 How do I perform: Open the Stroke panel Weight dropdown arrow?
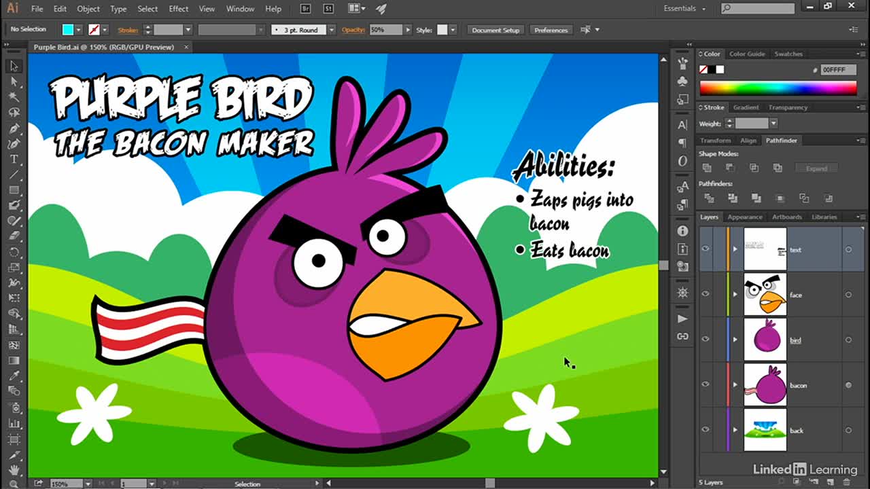coord(773,124)
